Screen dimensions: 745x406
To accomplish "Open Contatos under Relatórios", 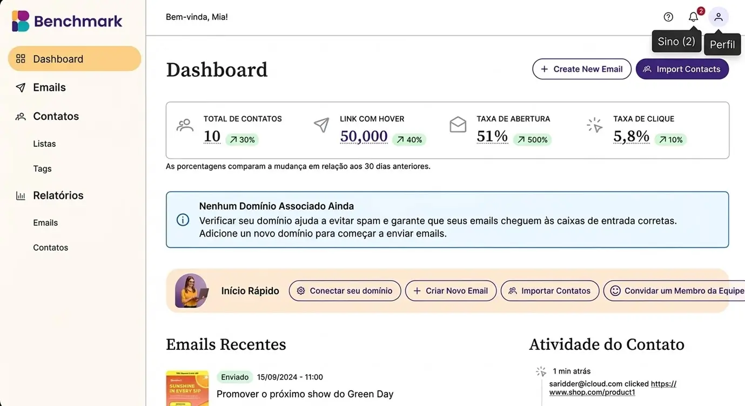I will coord(50,247).
